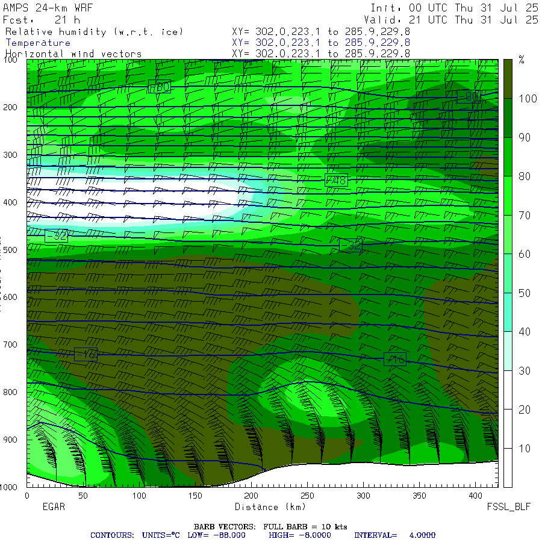This screenshot has height=542, width=542.
Task: Click the 900 pressure axis label
Action: point(10,440)
